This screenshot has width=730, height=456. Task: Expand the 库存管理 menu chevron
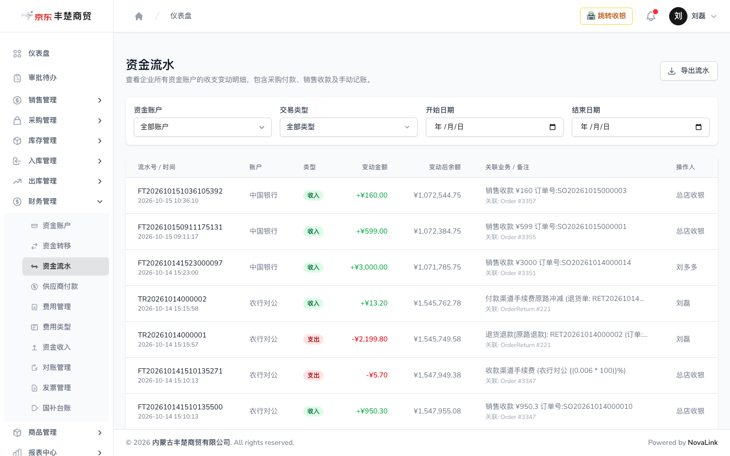(100, 141)
